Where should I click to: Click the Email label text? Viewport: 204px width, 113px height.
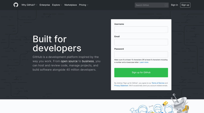tap(117, 37)
